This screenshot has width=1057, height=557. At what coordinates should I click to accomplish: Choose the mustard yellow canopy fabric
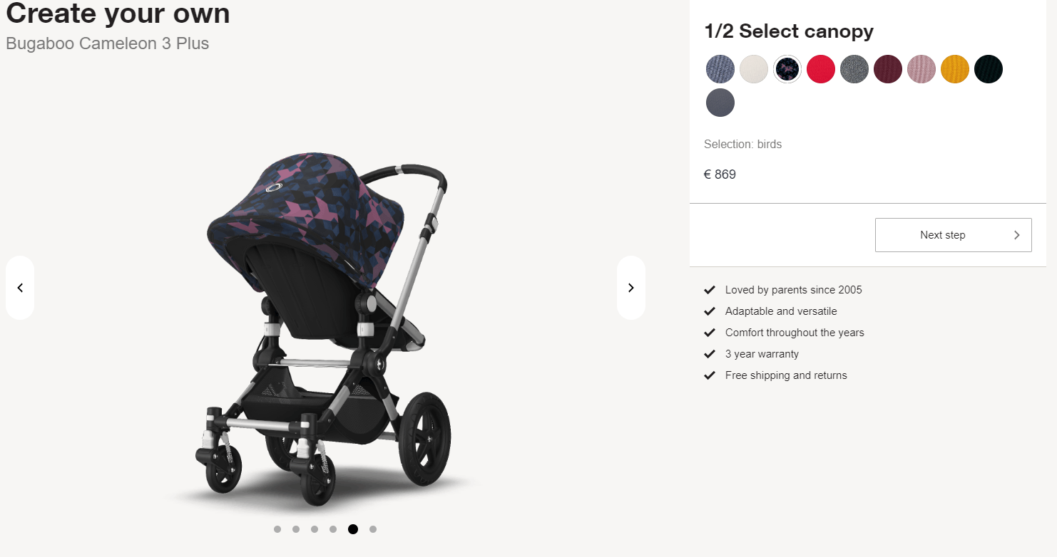pyautogui.click(x=955, y=69)
